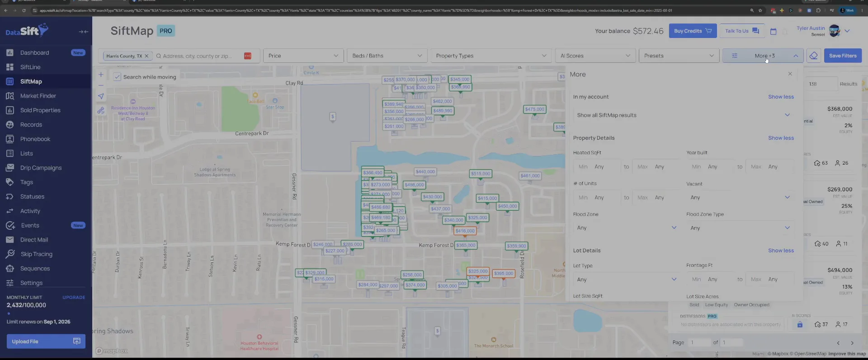Click the SiftLine grid icon
This screenshot has height=360, width=868.
(x=10, y=67)
